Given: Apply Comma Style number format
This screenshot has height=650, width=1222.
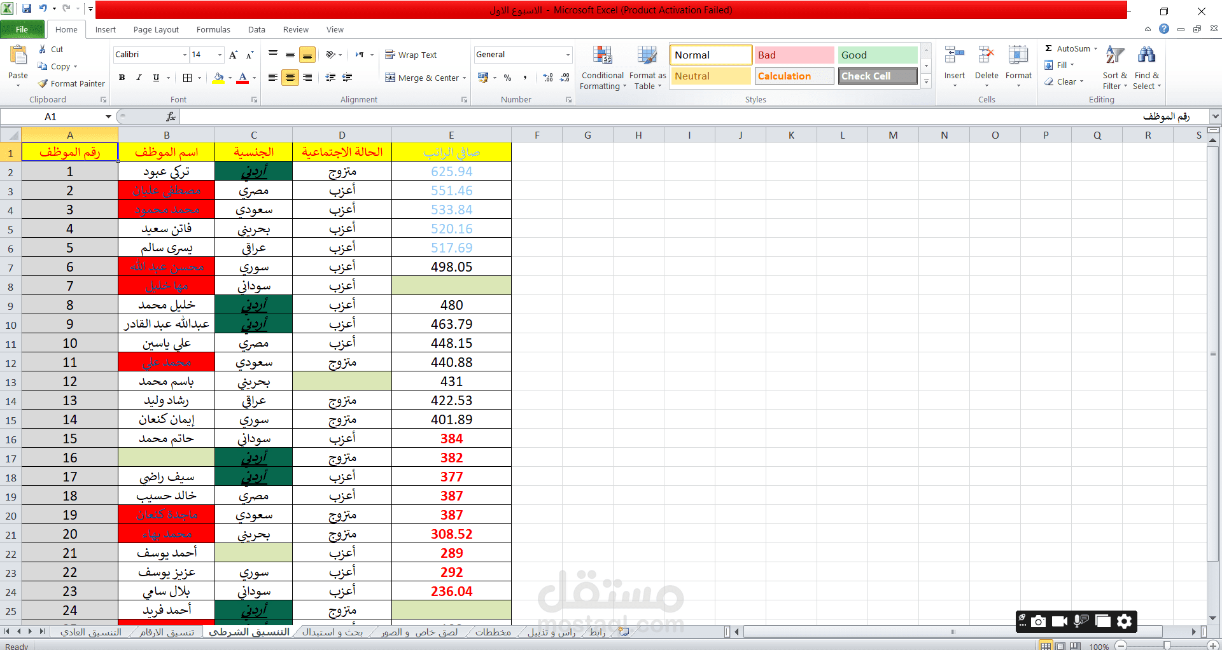Looking at the screenshot, I should pyautogui.click(x=525, y=78).
